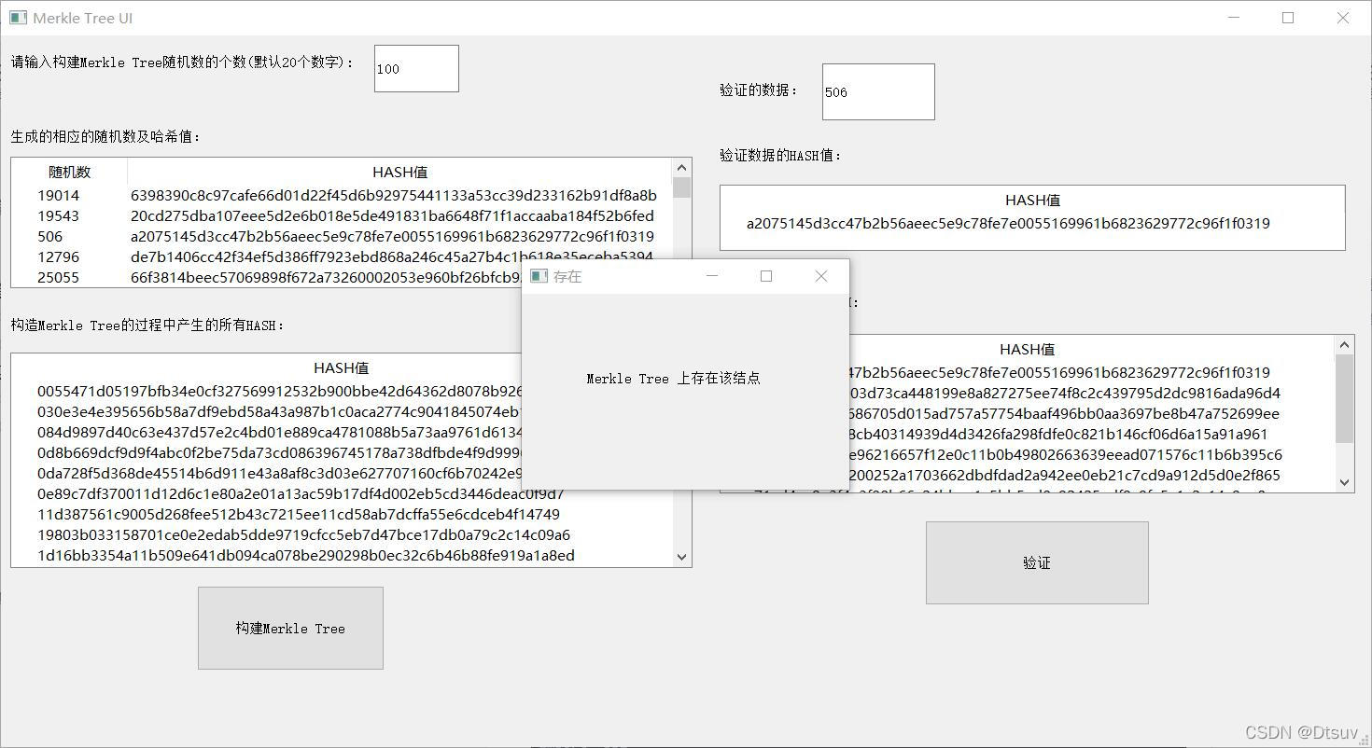Click hash 6398390c8c97cafe... in random table
The width and height of the screenshot is (1372, 748).
pos(394,195)
